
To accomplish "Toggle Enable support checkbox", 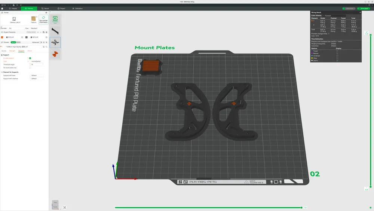I will tap(30, 58).
